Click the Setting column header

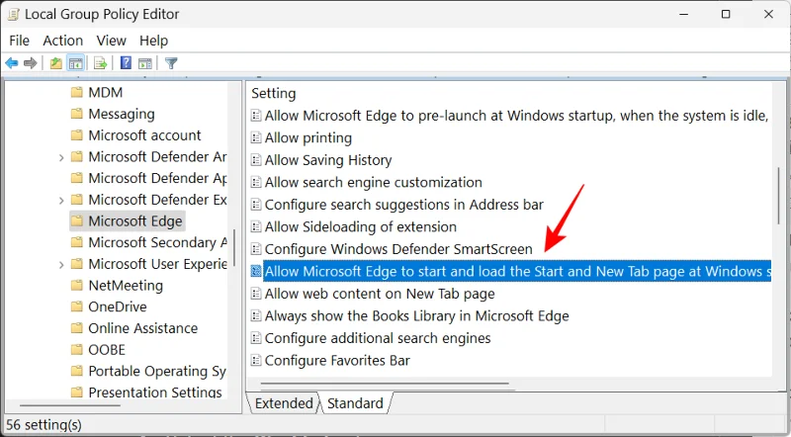tap(274, 93)
